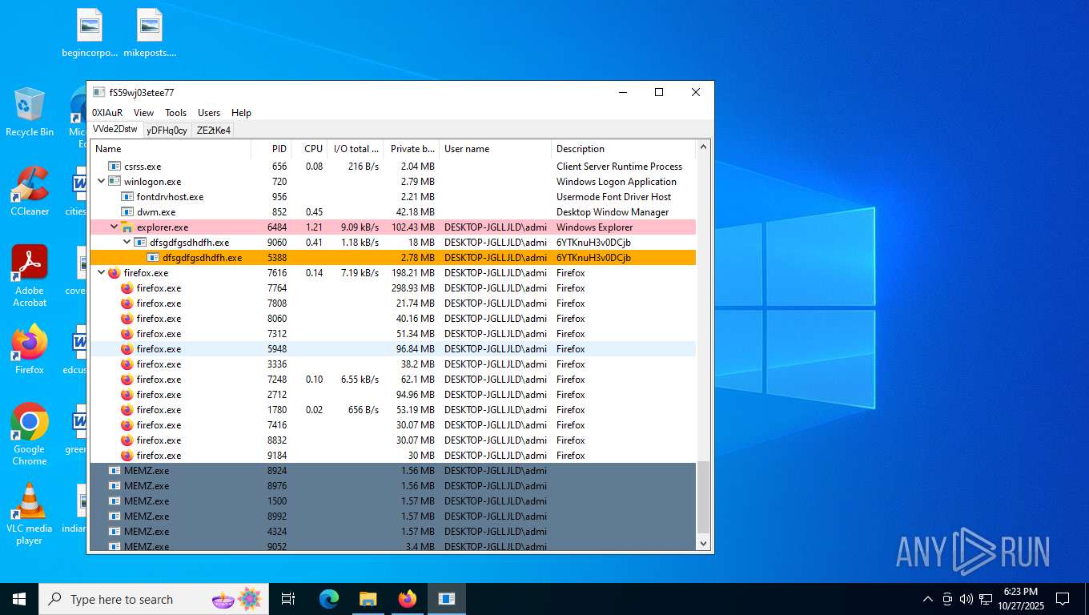Click the taskbar search box
This screenshot has width=1089, height=615.
[x=154, y=599]
